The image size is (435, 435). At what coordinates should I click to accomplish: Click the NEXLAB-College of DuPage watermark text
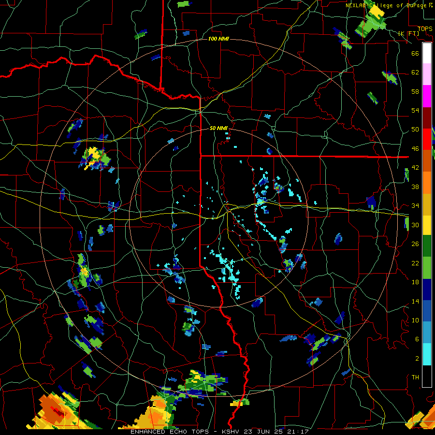point(389,5)
